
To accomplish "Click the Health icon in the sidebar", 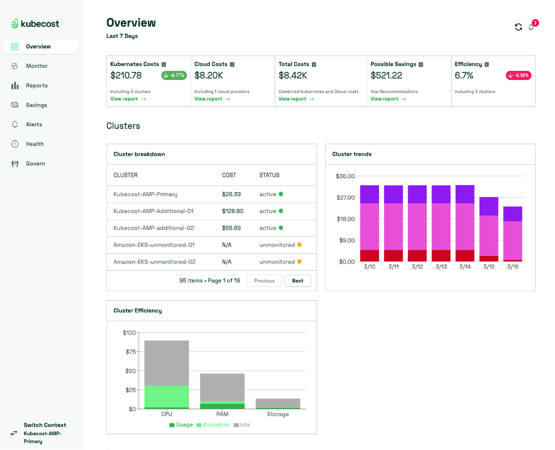I will 16,144.
